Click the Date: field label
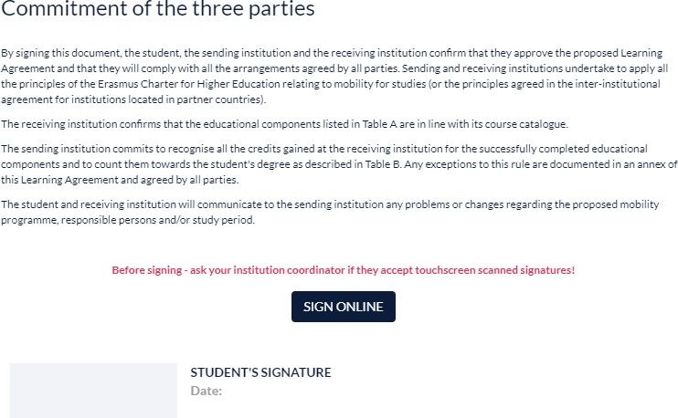 pyautogui.click(x=207, y=391)
